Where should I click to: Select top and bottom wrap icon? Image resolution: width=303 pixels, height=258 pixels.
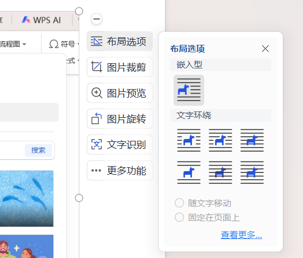[189, 172]
